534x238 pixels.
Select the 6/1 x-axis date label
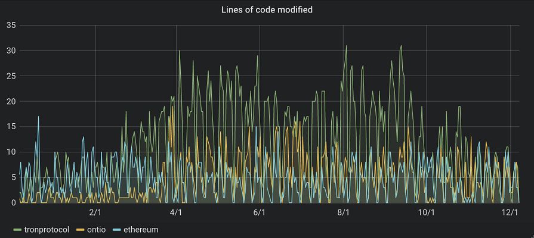[259, 212]
